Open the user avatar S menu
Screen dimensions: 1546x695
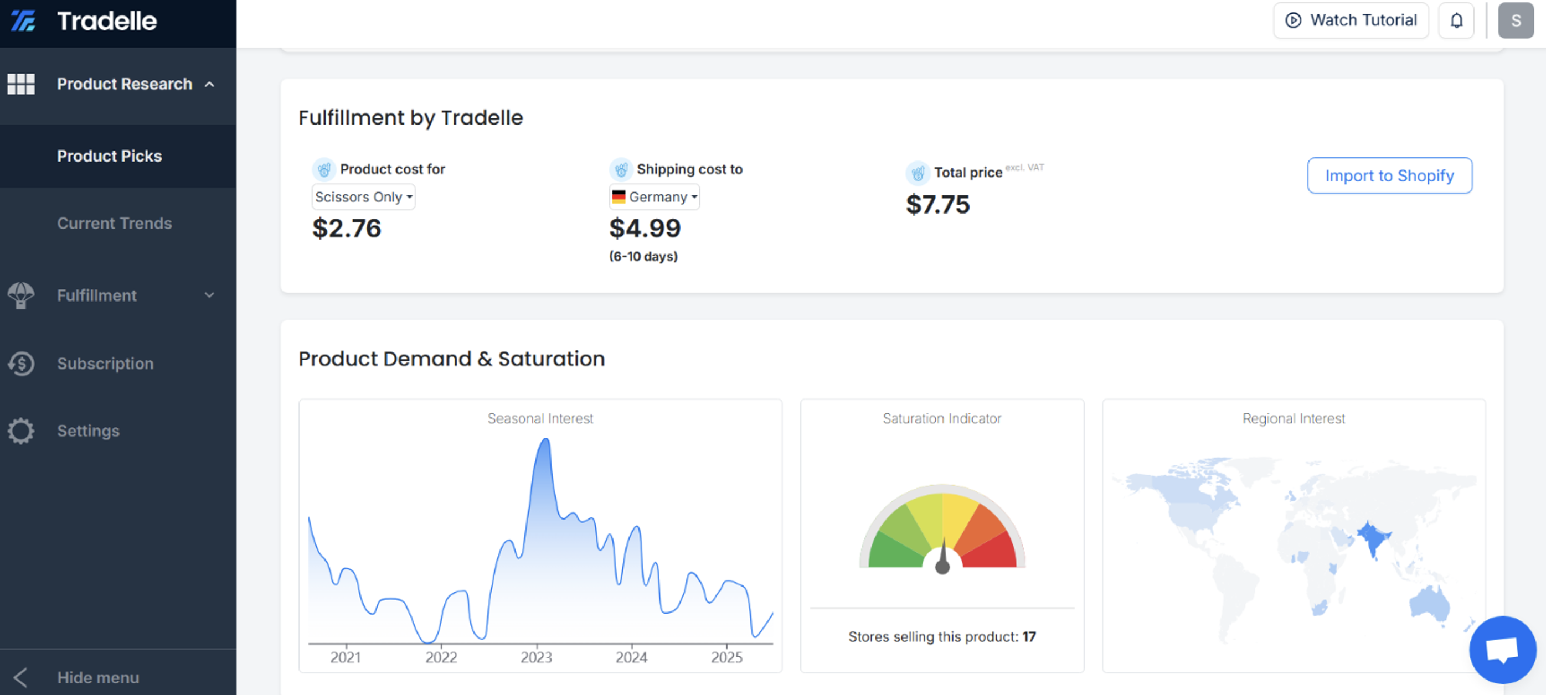1516,20
